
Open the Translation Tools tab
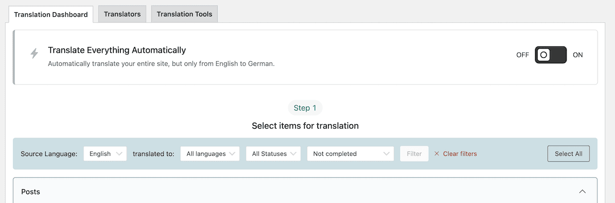coord(184,14)
